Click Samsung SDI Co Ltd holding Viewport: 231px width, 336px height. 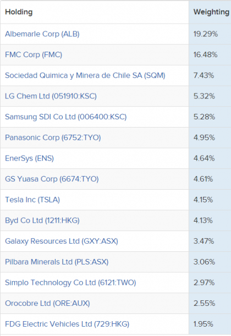coord(66,117)
